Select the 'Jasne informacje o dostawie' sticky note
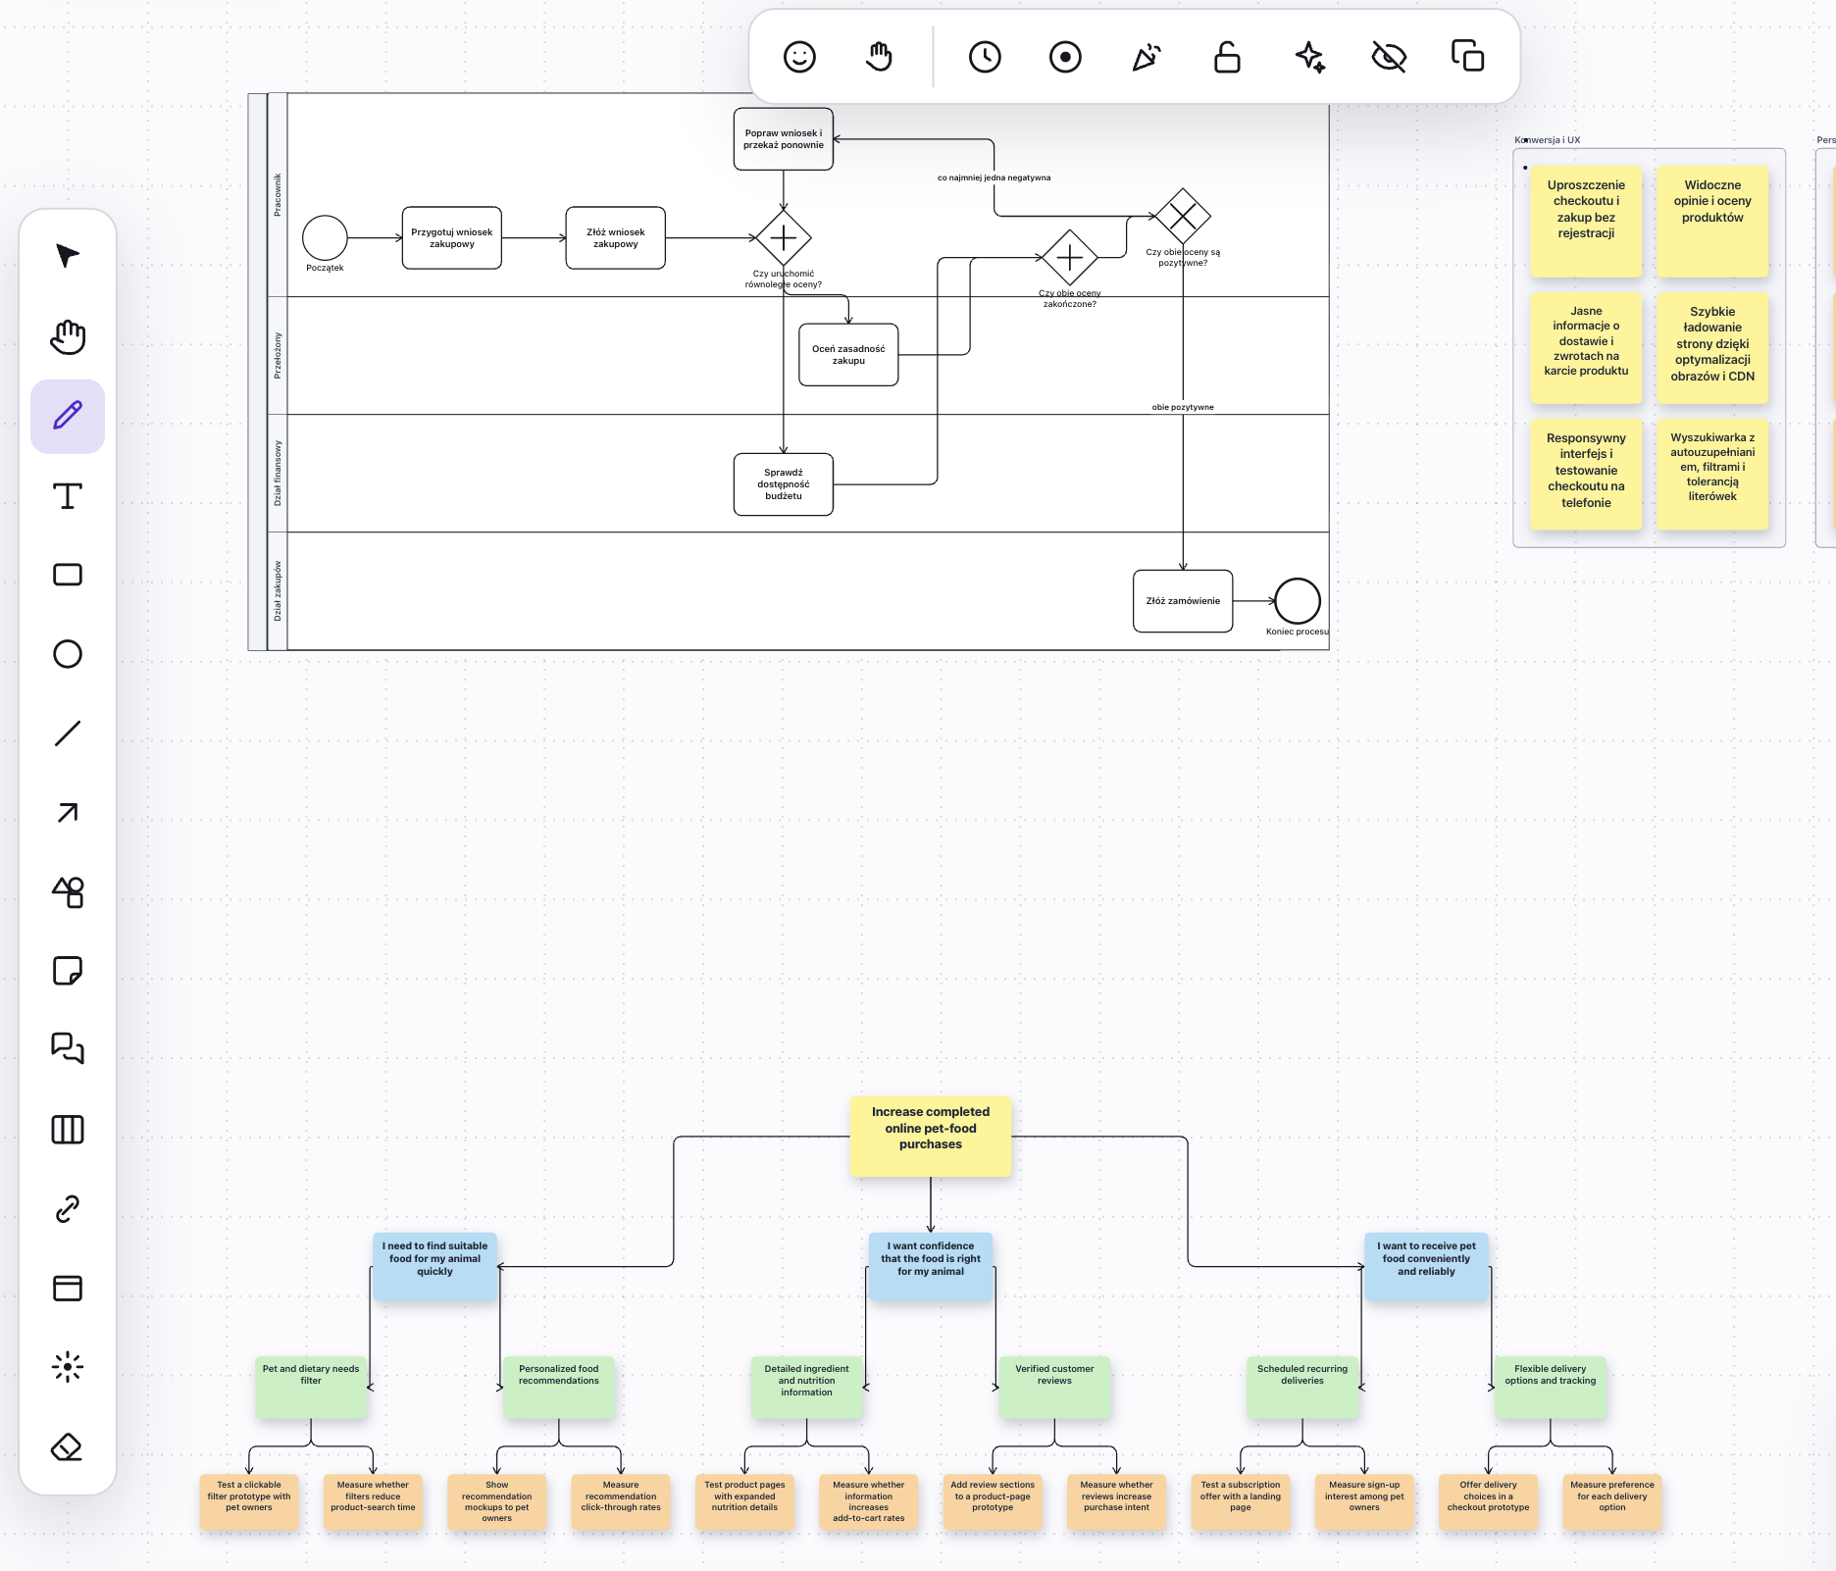Image resolution: width=1836 pixels, height=1571 pixels. tap(1586, 348)
